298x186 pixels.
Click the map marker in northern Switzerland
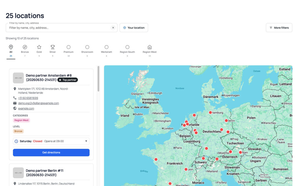point(203,158)
